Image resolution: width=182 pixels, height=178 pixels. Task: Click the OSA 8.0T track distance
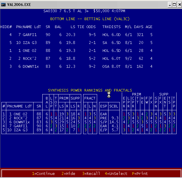click(111, 67)
